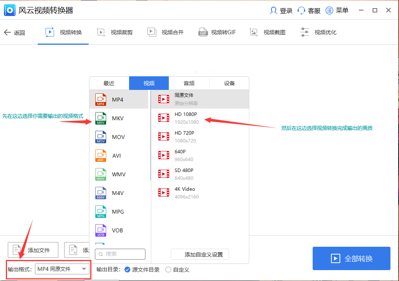The width and height of the screenshot is (399, 281).
Task: Click 添加自定义设置 button
Action: tap(200, 254)
